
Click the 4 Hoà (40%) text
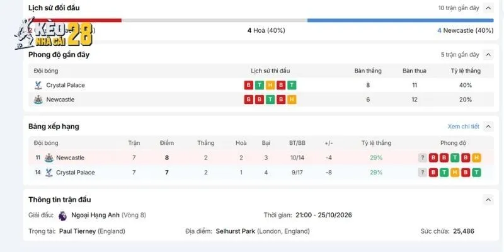266,30
